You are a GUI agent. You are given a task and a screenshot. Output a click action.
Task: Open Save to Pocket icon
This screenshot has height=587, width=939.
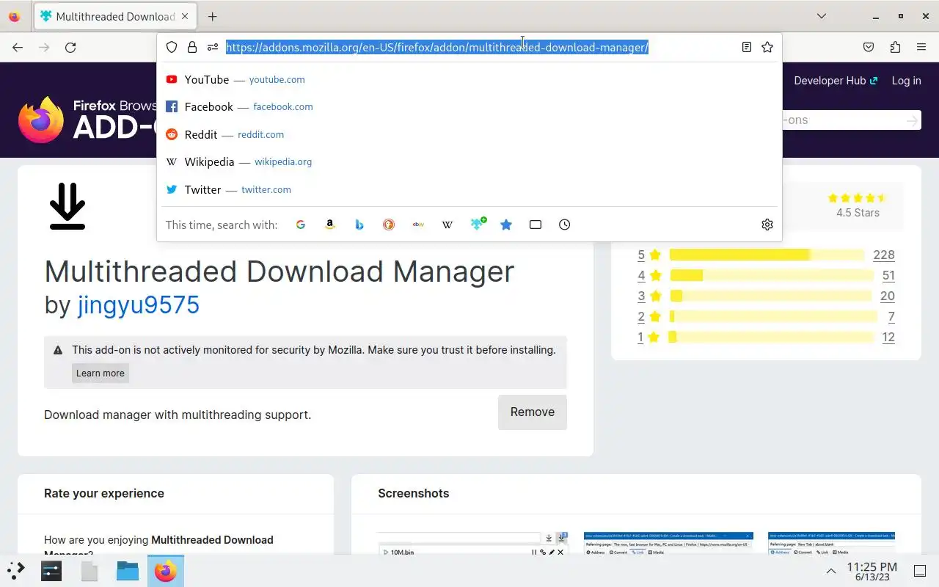[869, 47]
